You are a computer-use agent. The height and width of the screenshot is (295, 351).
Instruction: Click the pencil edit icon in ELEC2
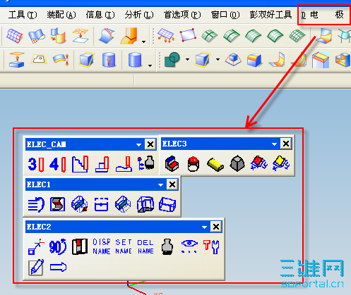click(36, 268)
